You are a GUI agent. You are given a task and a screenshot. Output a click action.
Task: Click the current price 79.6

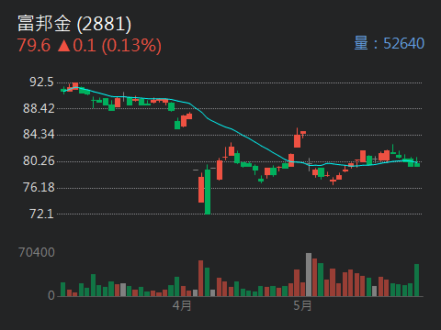coord(34,46)
